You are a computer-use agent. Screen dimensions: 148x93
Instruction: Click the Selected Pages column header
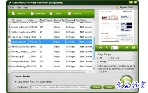click(73, 20)
